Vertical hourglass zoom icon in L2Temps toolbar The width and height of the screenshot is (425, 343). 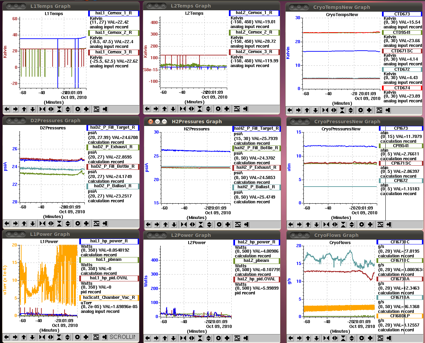click(200, 109)
